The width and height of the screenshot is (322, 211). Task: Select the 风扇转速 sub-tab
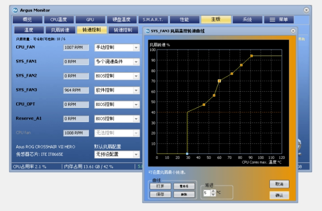tap(60, 30)
